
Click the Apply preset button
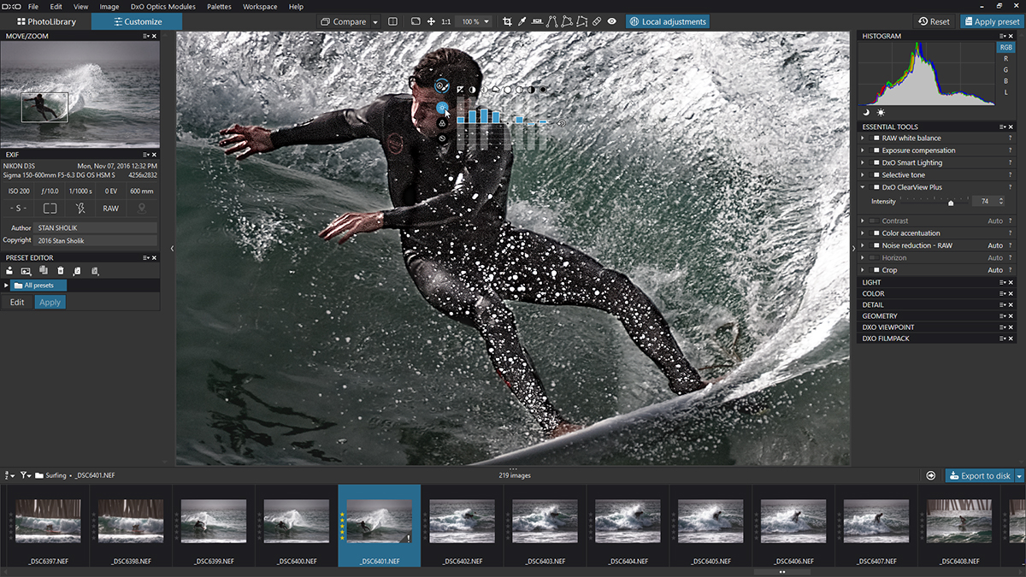990,21
